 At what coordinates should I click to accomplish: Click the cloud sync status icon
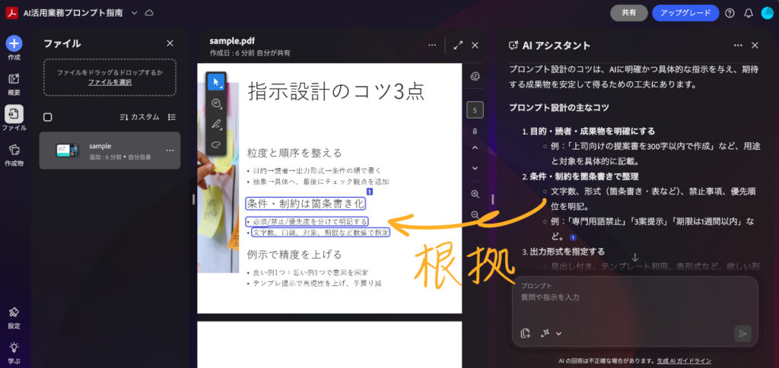(148, 13)
